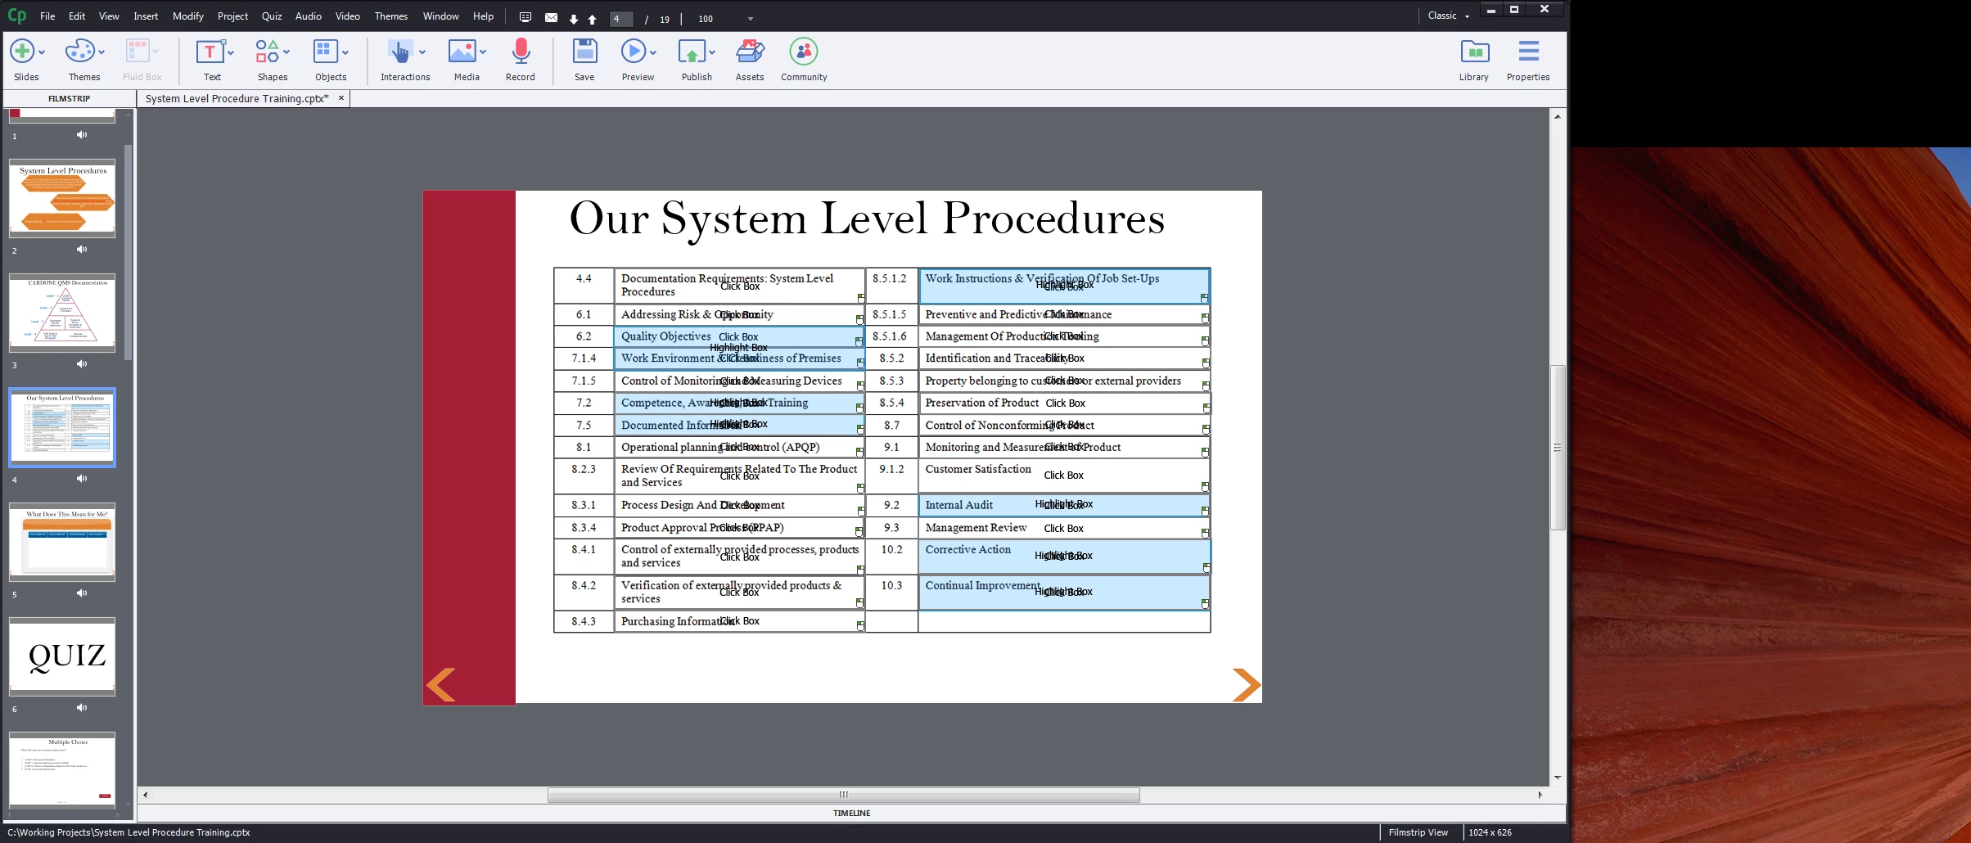Open the Assets panel icon

[x=750, y=52]
